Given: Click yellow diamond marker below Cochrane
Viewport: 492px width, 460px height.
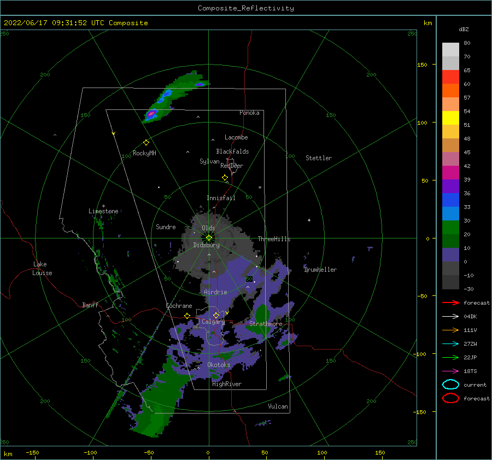Looking at the screenshot, I should pos(188,316).
